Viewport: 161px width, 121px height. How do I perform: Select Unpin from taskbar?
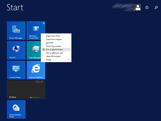[x=56, y=39]
